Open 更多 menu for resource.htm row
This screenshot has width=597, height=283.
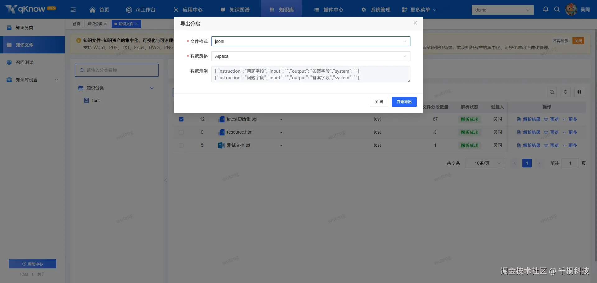pos(570,132)
